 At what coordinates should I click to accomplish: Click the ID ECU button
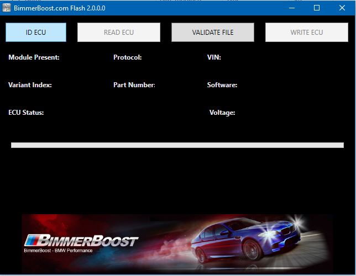36,33
